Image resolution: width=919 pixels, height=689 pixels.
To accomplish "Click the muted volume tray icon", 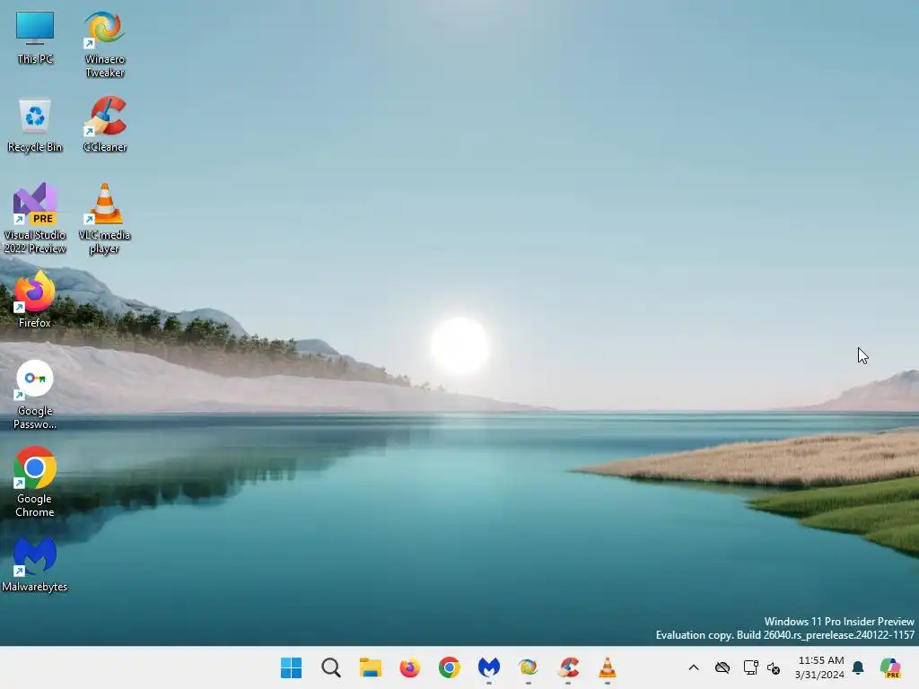I will pyautogui.click(x=774, y=667).
